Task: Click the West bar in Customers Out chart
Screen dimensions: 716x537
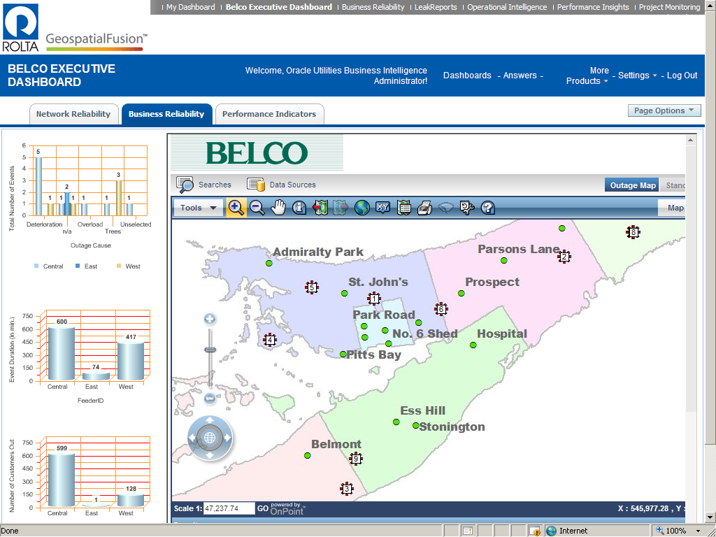Action: (x=131, y=499)
